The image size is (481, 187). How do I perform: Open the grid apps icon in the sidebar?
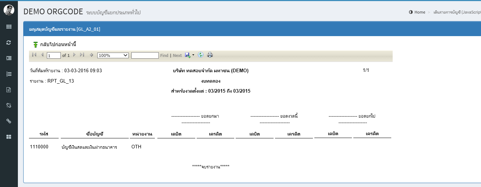[x=9, y=26]
